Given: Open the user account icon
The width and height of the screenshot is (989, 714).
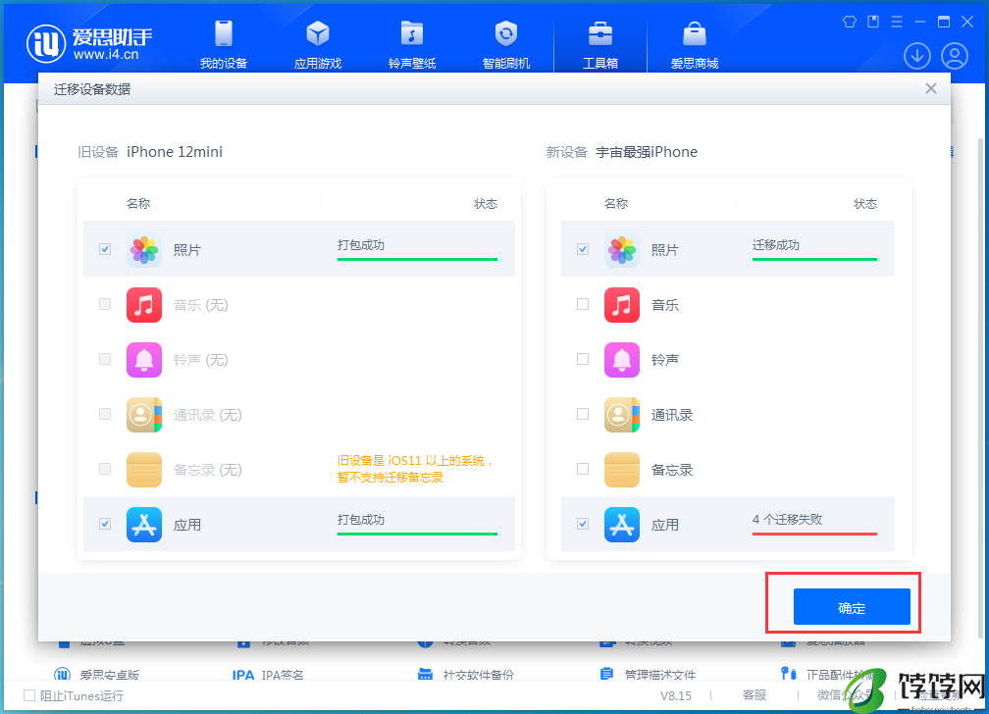Looking at the screenshot, I should point(955,56).
